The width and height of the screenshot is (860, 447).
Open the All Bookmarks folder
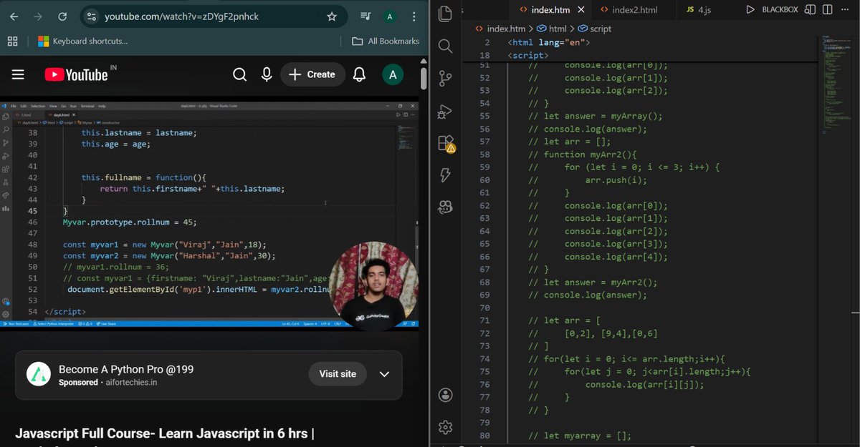pyautogui.click(x=386, y=41)
